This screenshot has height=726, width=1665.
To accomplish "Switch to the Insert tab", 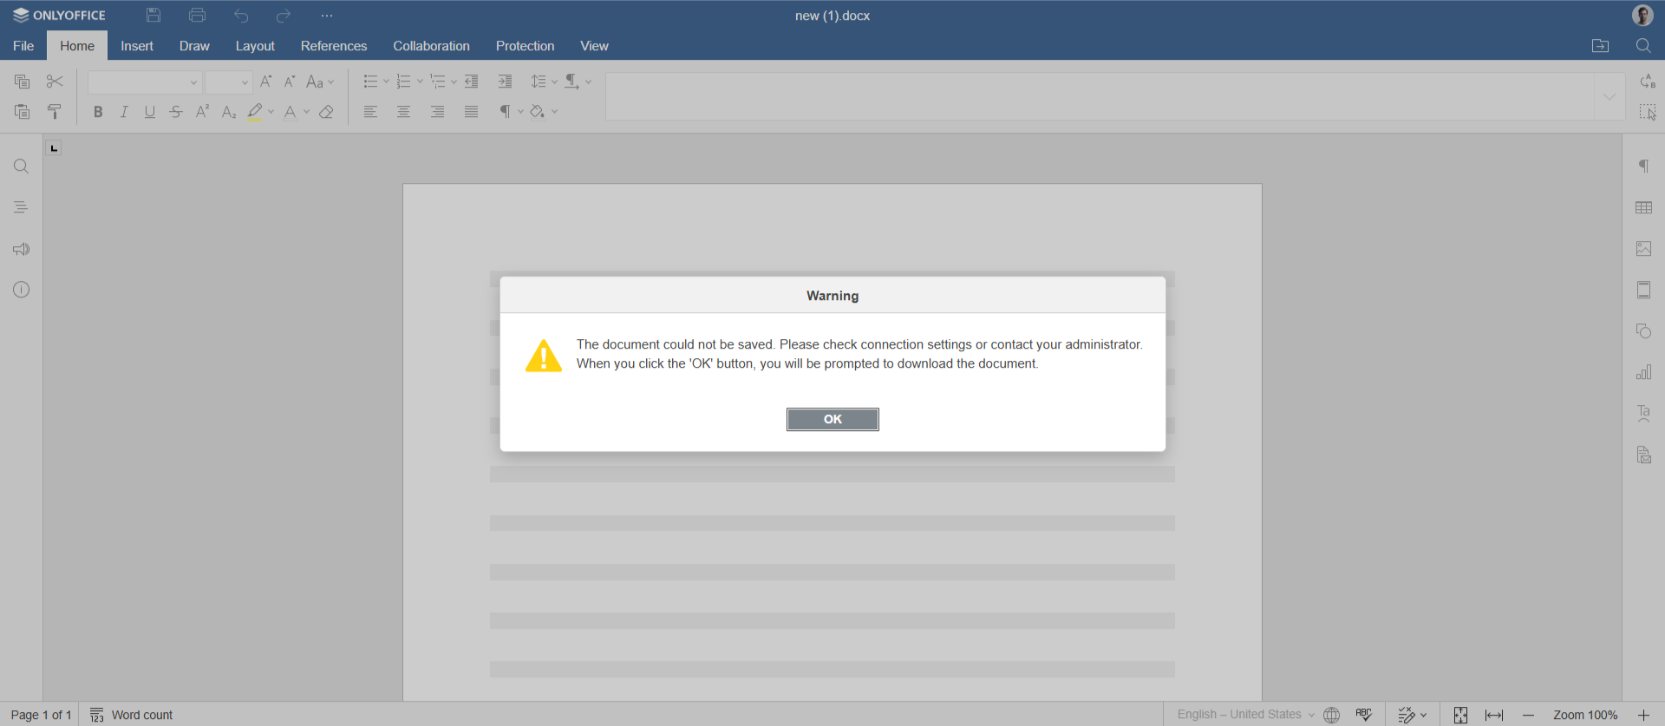I will click(137, 46).
